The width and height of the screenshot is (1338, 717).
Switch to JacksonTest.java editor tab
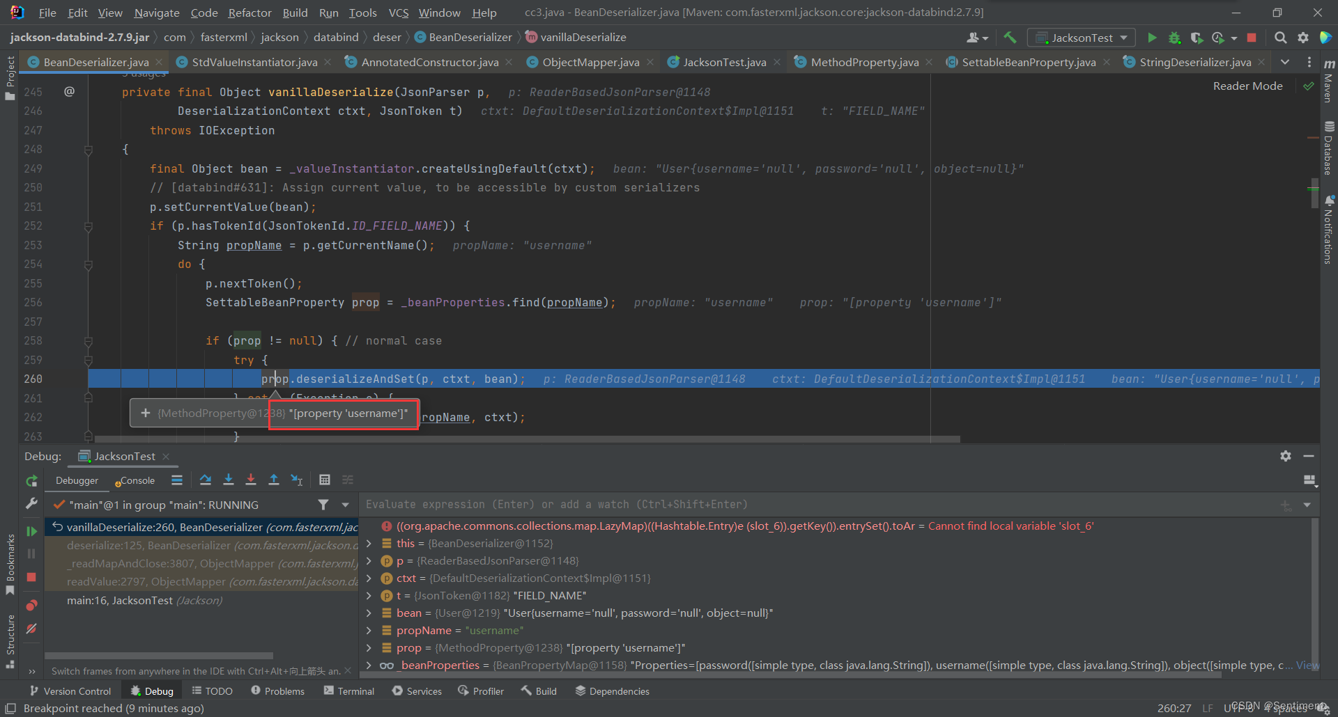[x=724, y=62]
